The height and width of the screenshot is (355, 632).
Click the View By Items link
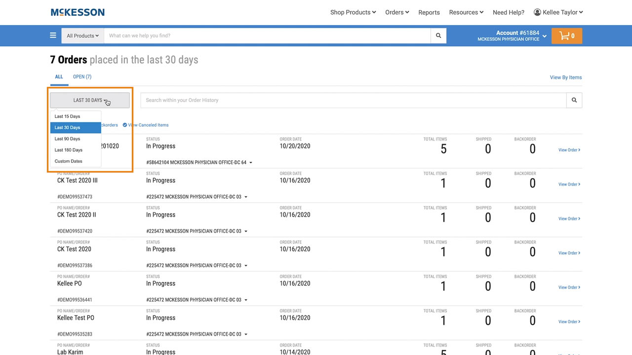(x=566, y=77)
